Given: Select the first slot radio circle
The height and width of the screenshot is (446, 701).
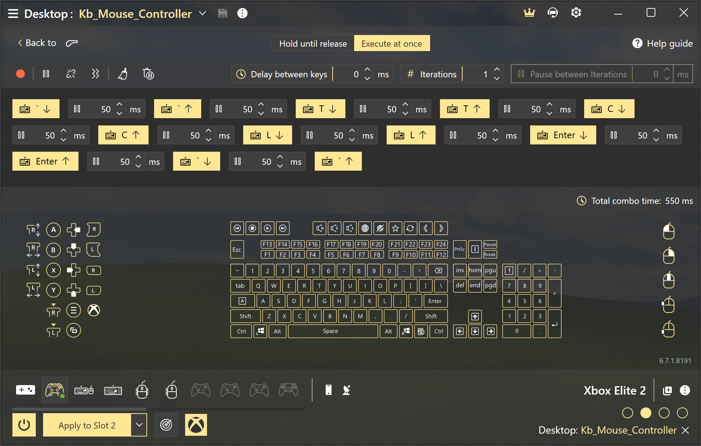Looking at the screenshot, I should 627,413.
